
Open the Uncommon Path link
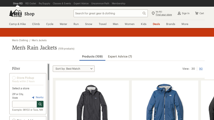(100, 3)
